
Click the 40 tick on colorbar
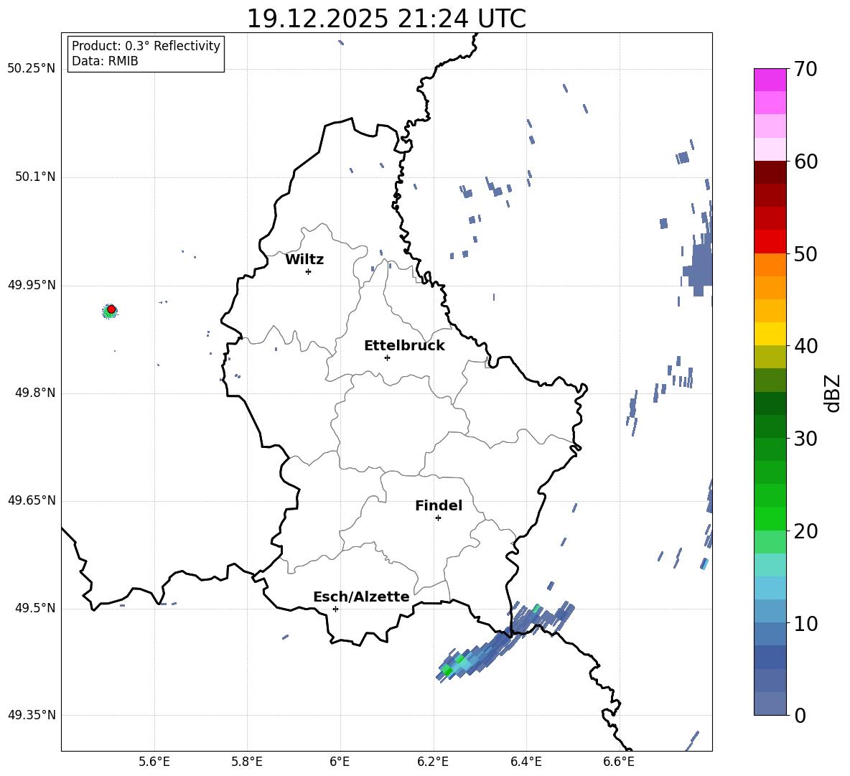pos(805,346)
